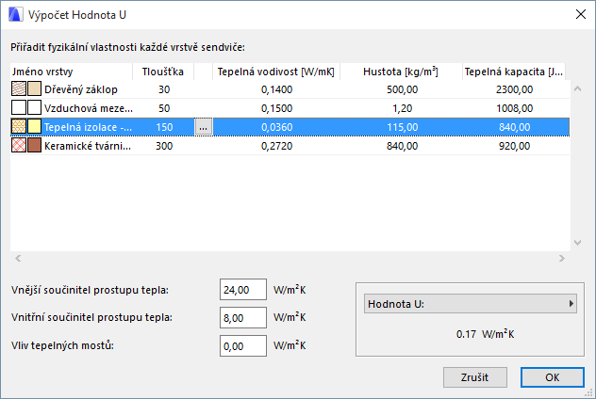Click hatch icon of Vzduchová mezera layer

[x=18, y=108]
